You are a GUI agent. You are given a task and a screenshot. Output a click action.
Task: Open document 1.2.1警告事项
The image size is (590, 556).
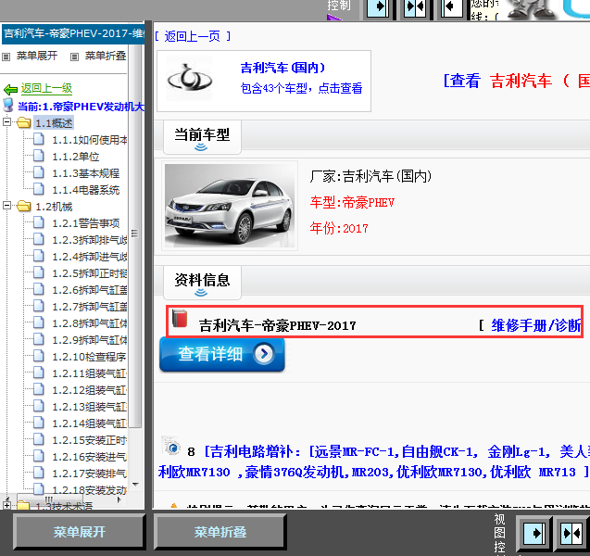[86, 223]
